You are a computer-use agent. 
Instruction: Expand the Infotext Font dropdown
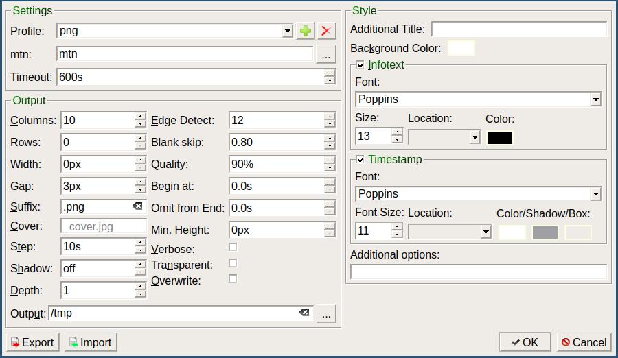(595, 99)
